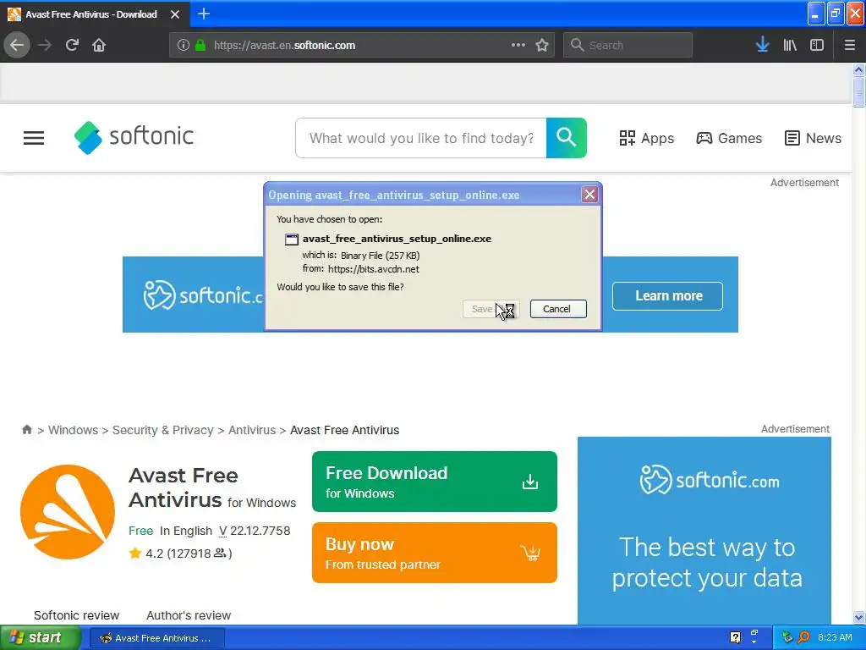The height and width of the screenshot is (650, 866).
Task: Click the question mark tray icon
Action: tap(735, 637)
